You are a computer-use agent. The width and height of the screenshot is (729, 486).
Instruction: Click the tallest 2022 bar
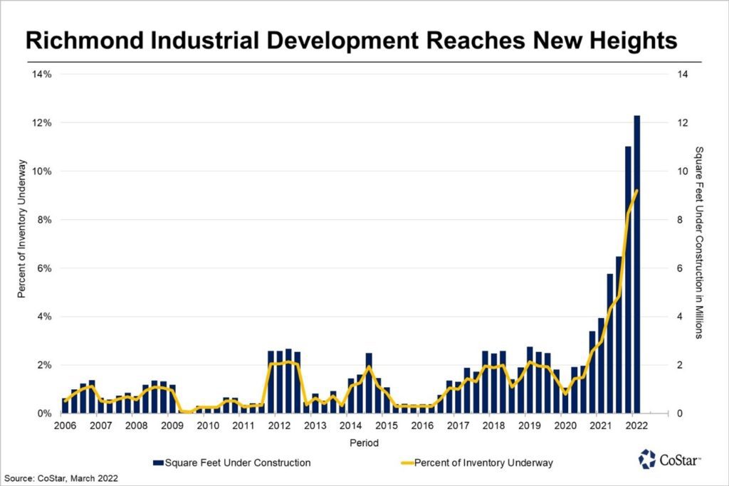pyautogui.click(x=637, y=263)
